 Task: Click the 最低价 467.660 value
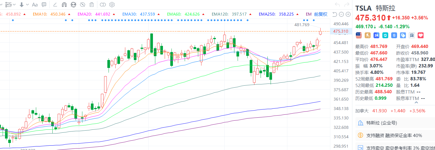pos(379,53)
